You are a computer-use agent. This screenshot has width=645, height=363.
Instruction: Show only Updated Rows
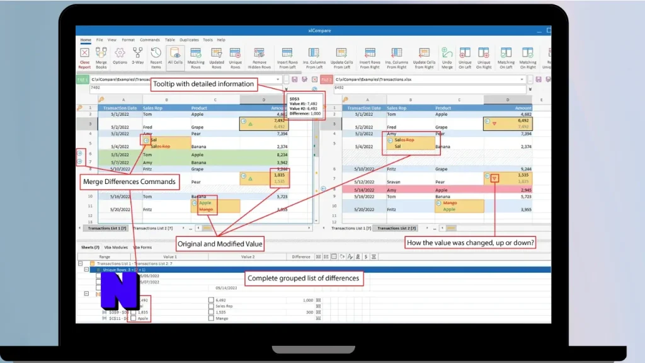217,57
